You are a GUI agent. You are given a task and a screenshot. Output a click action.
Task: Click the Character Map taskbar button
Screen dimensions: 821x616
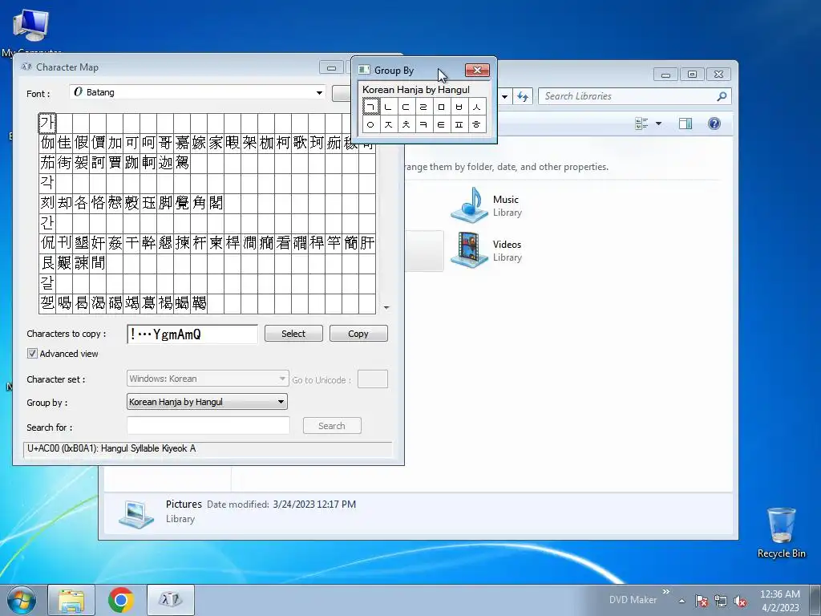point(171,600)
